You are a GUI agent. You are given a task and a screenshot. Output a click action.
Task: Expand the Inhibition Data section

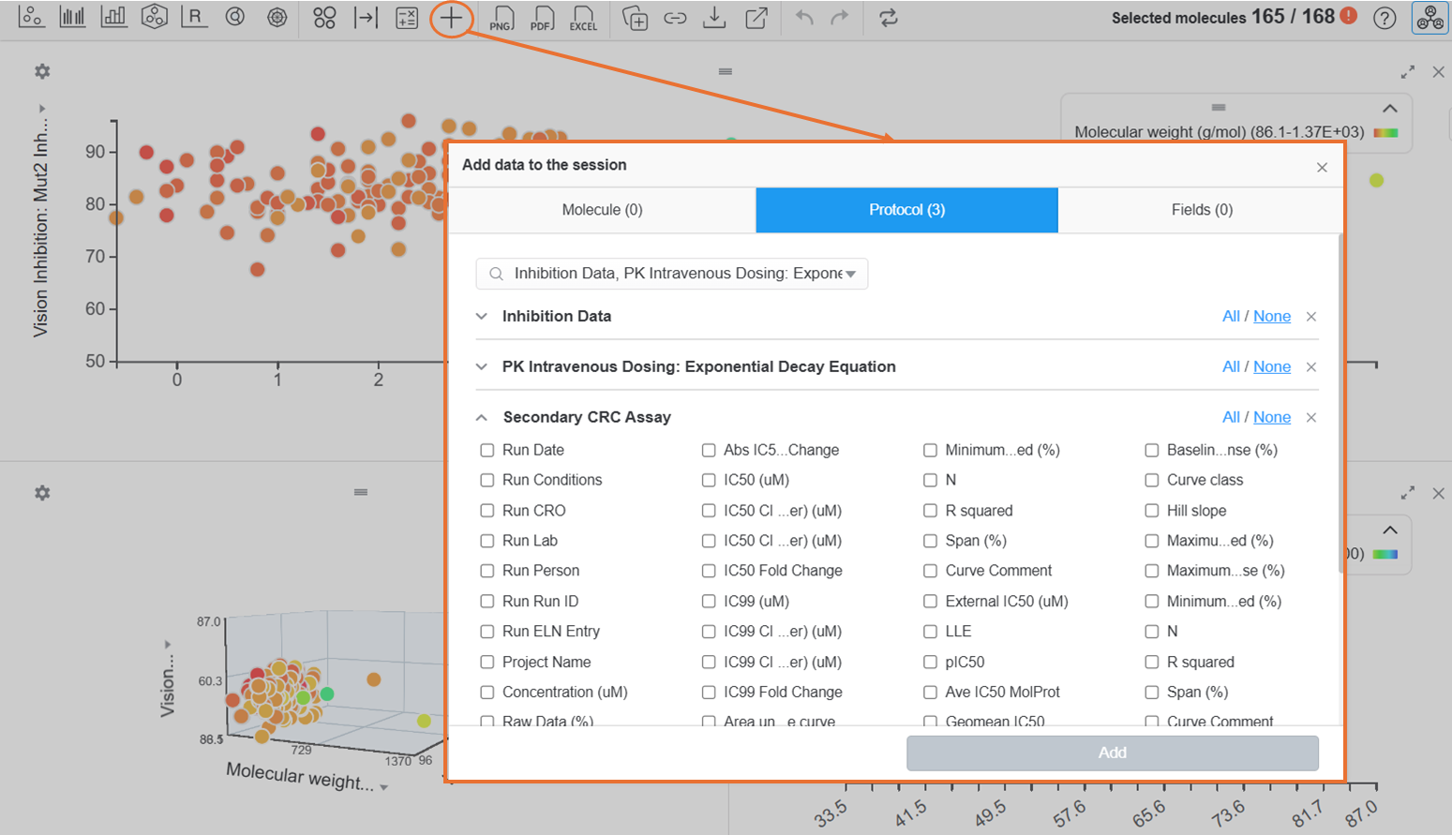click(481, 316)
